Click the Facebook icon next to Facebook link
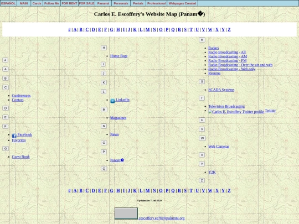 click(x=14, y=136)
